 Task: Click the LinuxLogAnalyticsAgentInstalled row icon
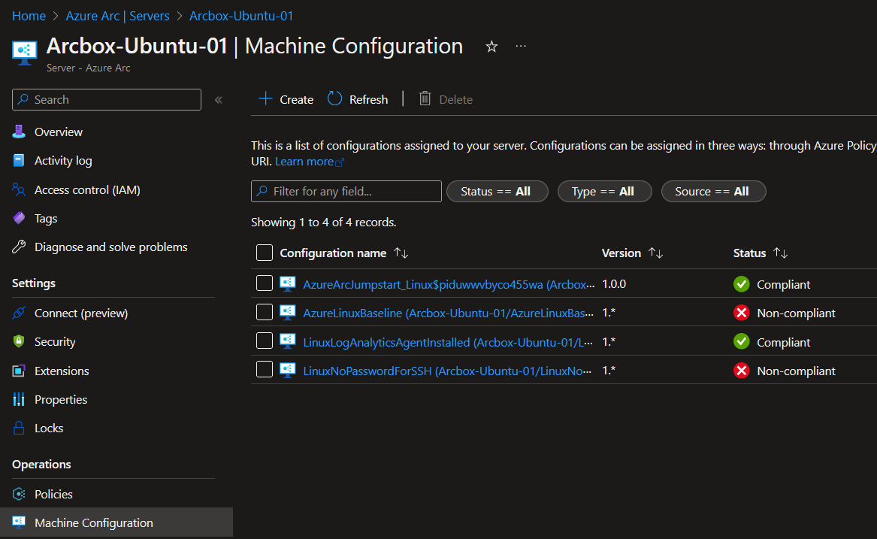click(x=288, y=341)
